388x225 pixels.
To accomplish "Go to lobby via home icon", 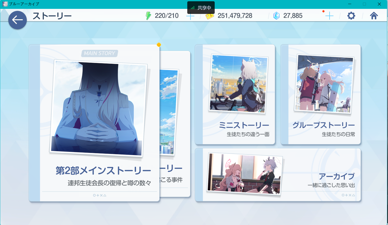I will click(x=374, y=16).
